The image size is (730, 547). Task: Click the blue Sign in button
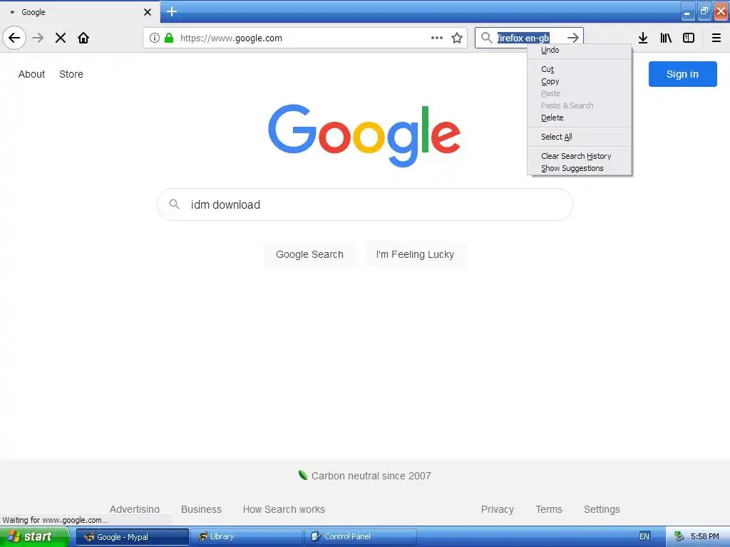pyautogui.click(x=682, y=74)
